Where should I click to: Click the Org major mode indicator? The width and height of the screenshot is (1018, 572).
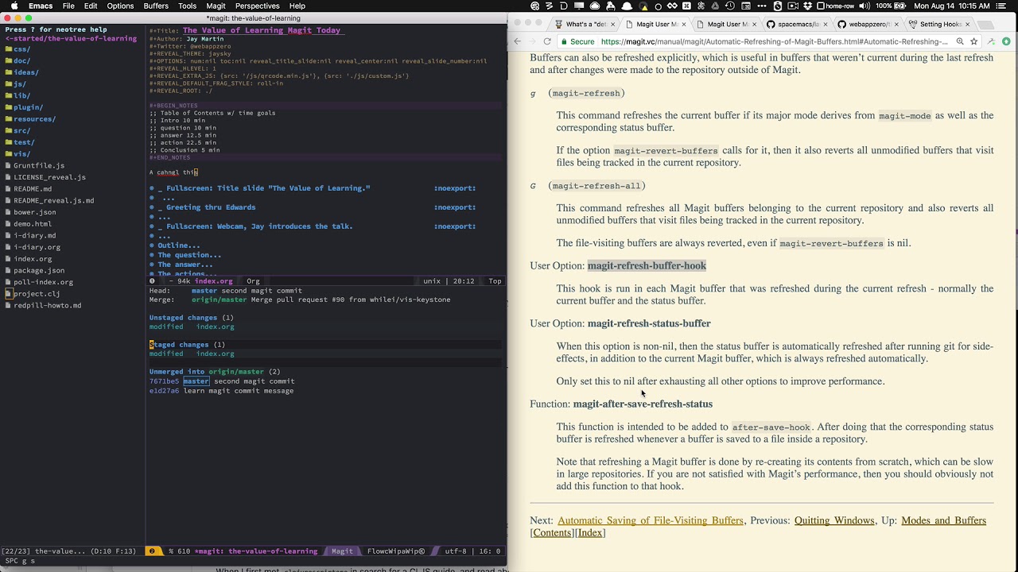click(253, 281)
